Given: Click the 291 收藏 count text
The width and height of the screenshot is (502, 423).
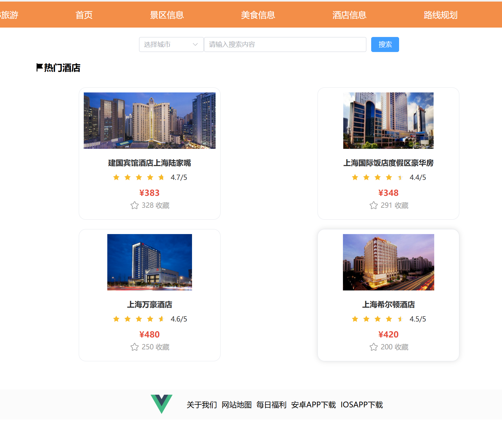Looking at the screenshot, I should coord(395,205).
